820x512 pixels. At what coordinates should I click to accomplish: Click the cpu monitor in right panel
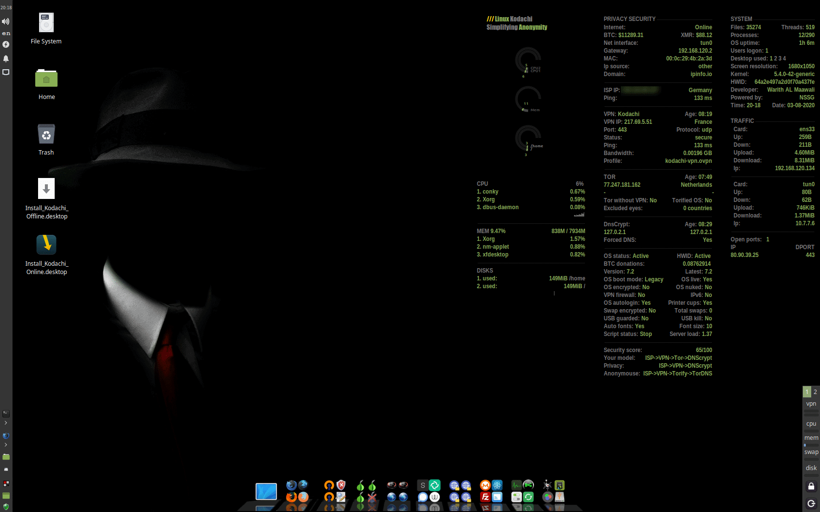coord(811,424)
